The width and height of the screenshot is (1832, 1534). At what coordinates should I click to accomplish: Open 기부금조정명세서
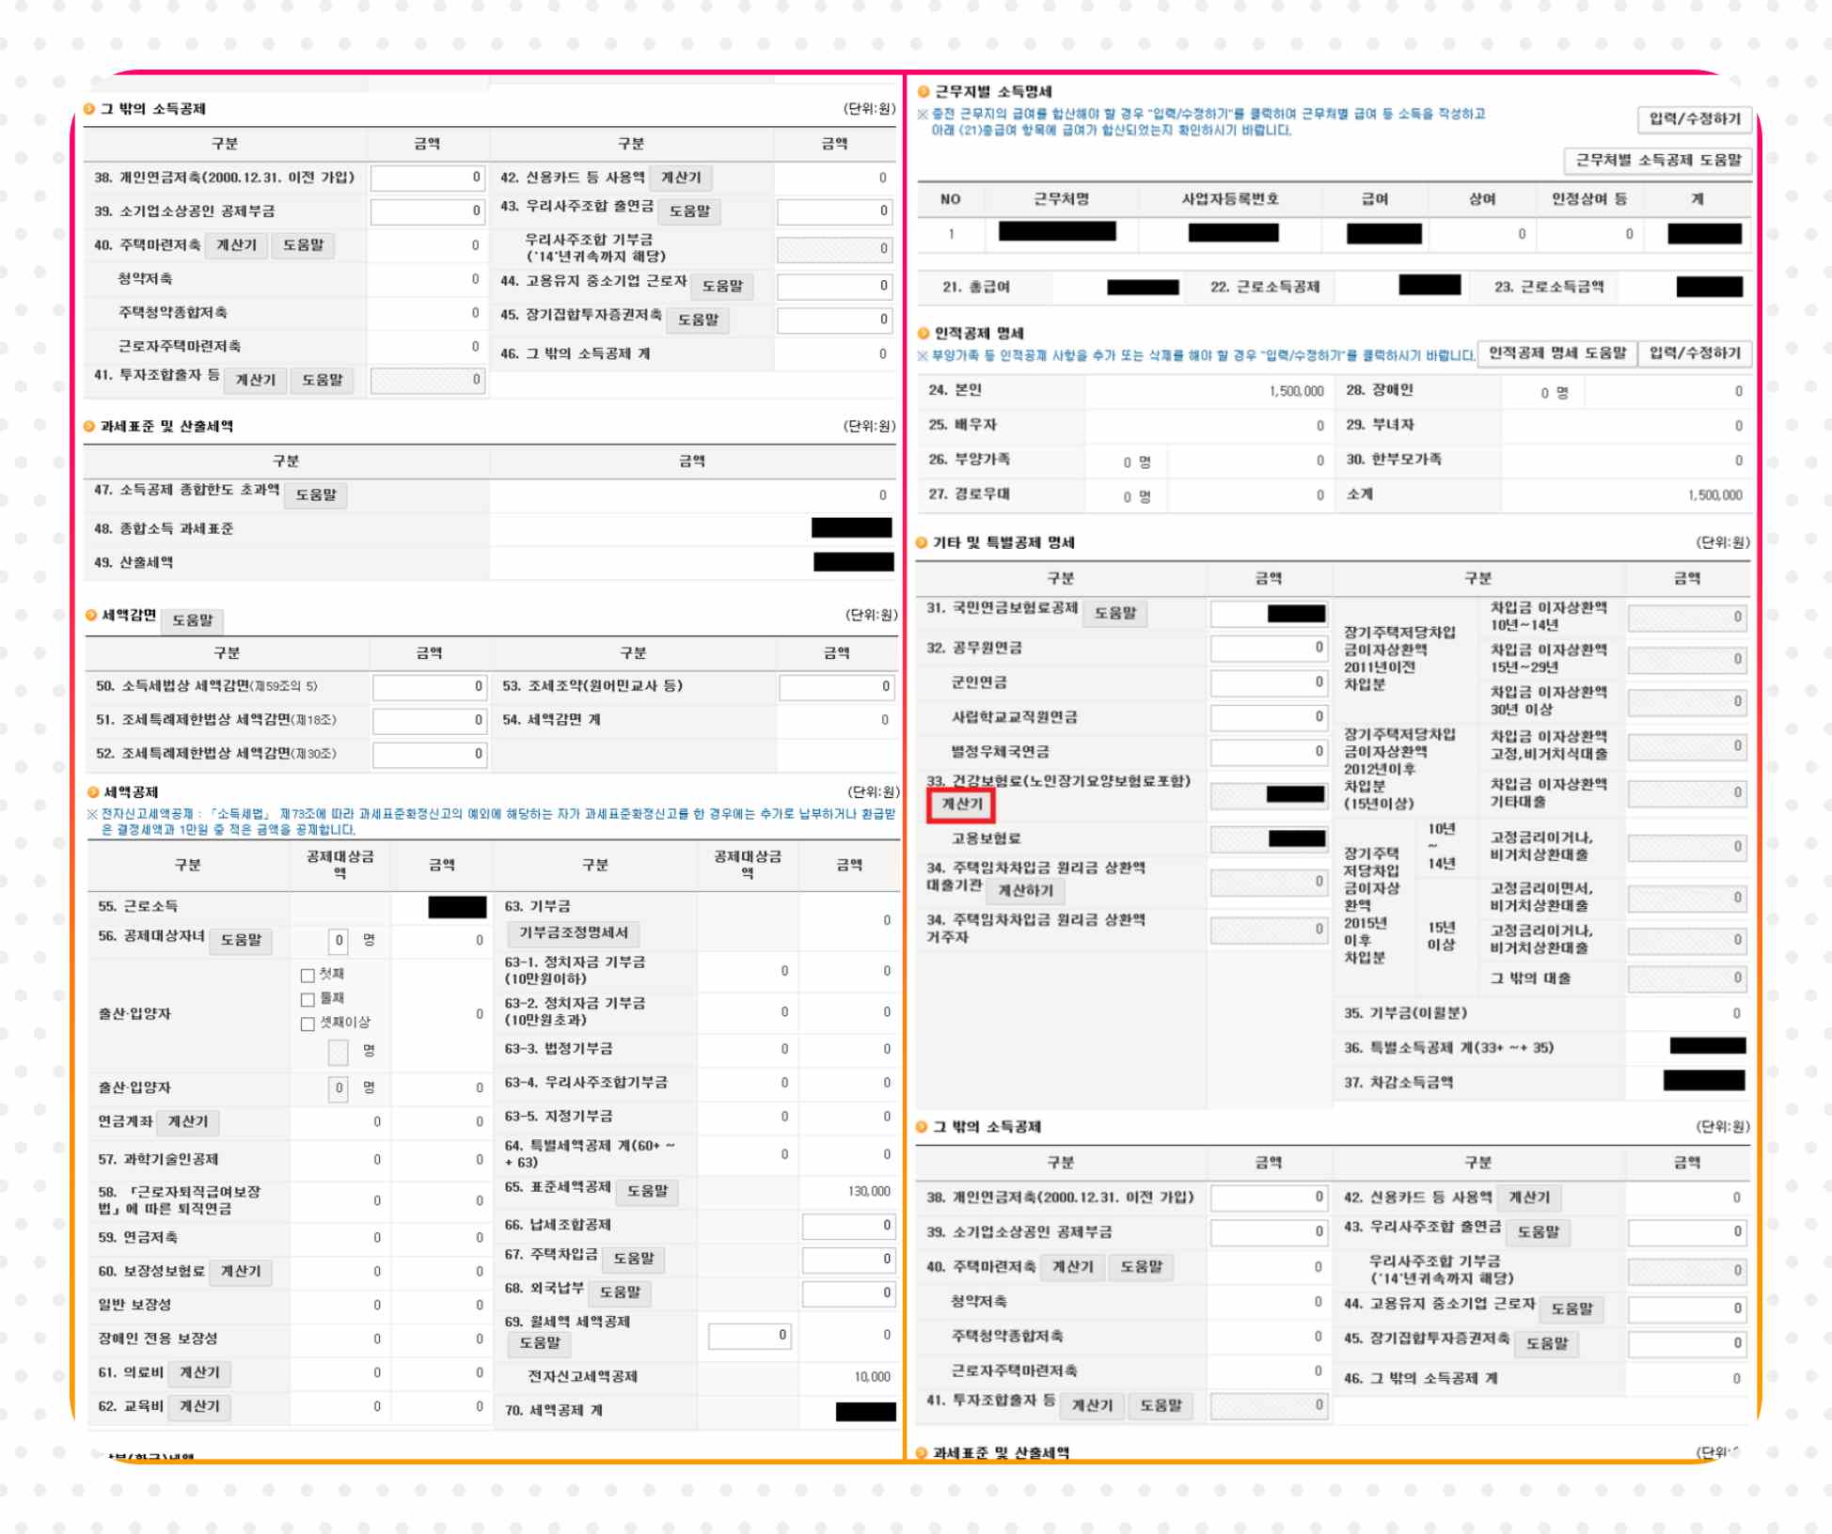[574, 933]
